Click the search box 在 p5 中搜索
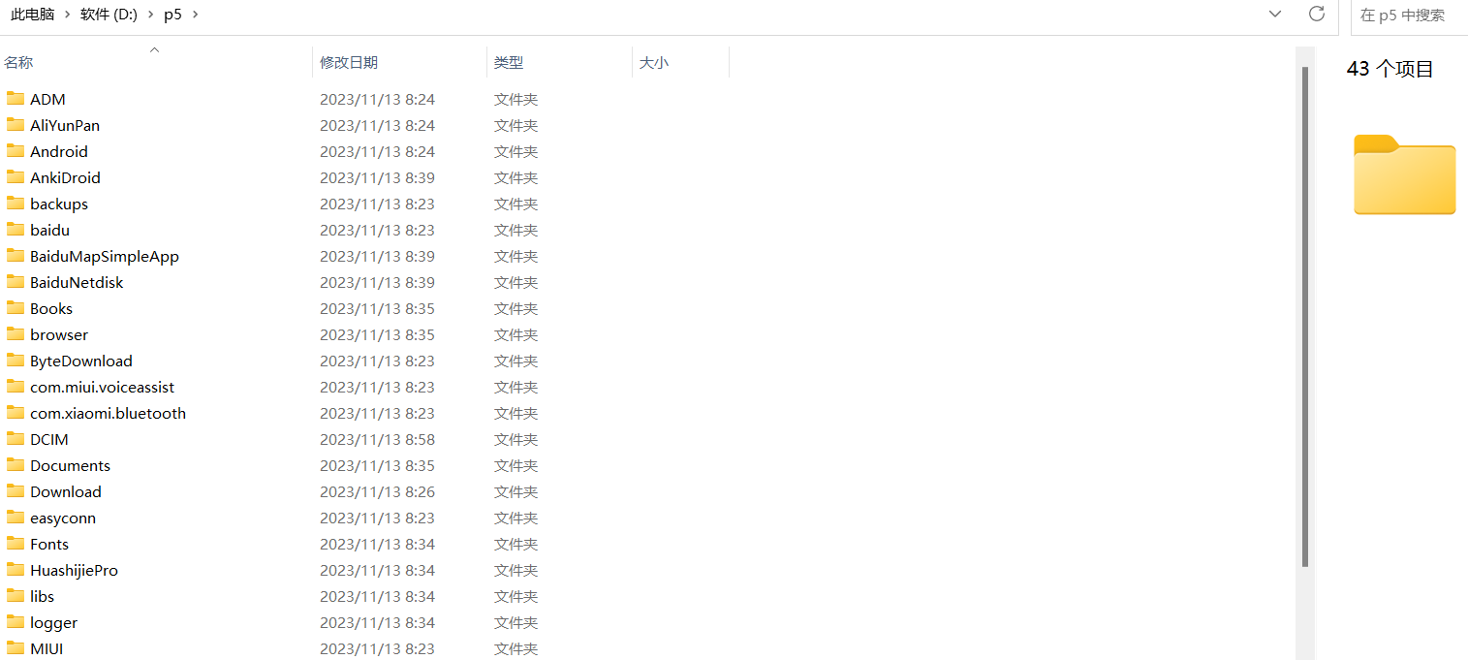1468x660 pixels. (1410, 15)
